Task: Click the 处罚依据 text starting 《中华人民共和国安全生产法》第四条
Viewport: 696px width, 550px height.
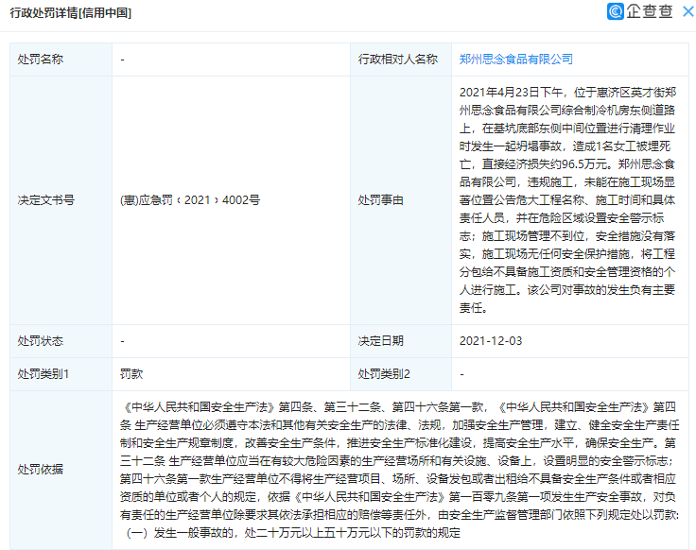Action: pos(399,470)
